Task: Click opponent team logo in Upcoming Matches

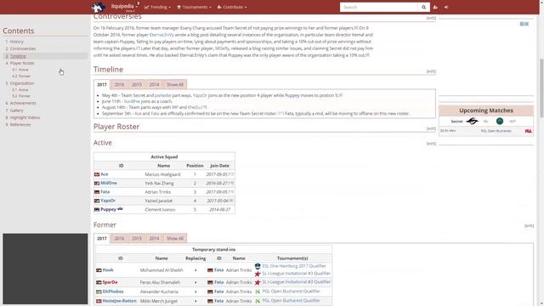Action: point(500,121)
